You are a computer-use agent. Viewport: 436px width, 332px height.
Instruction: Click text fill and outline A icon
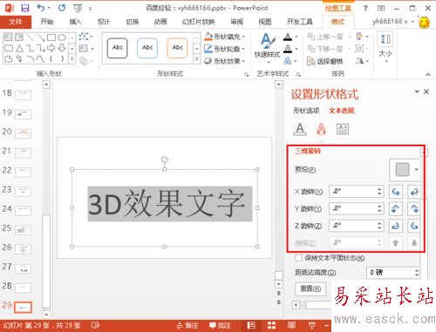300,129
